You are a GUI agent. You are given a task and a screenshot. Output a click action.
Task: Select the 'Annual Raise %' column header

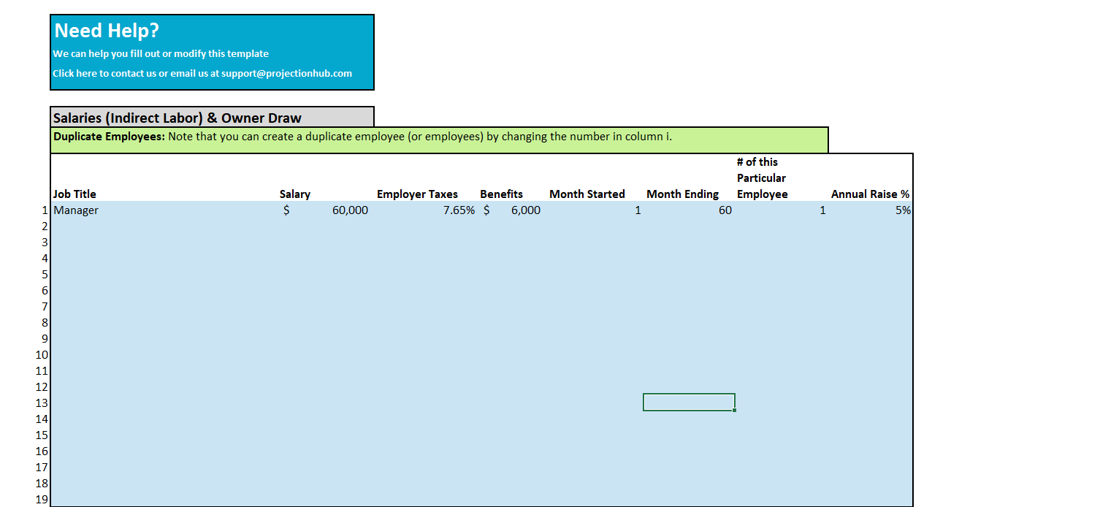(x=870, y=194)
